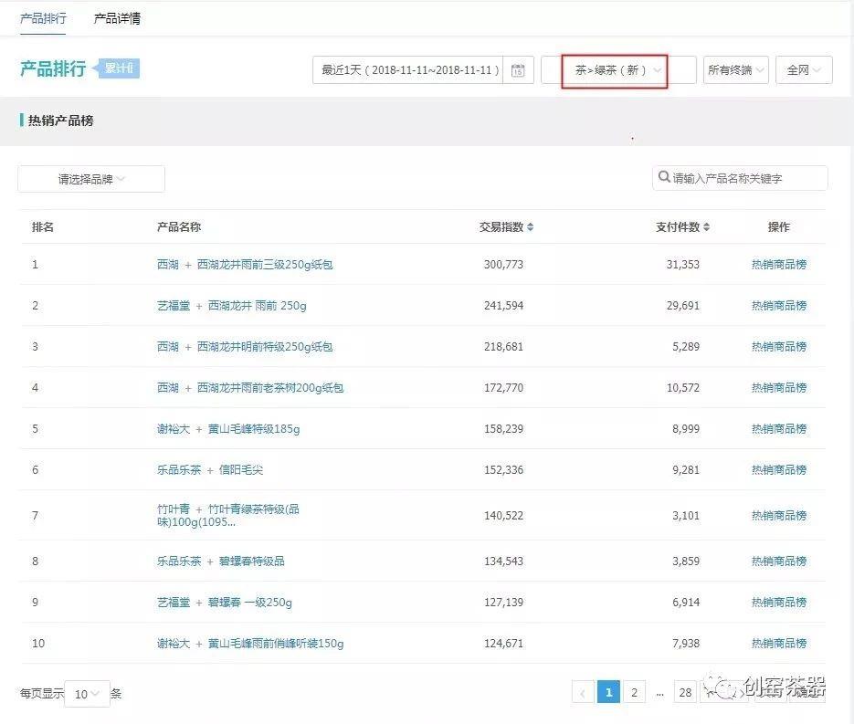Open product 乐品乐茶 信阳毛尖
The image size is (854, 724).
coord(210,470)
